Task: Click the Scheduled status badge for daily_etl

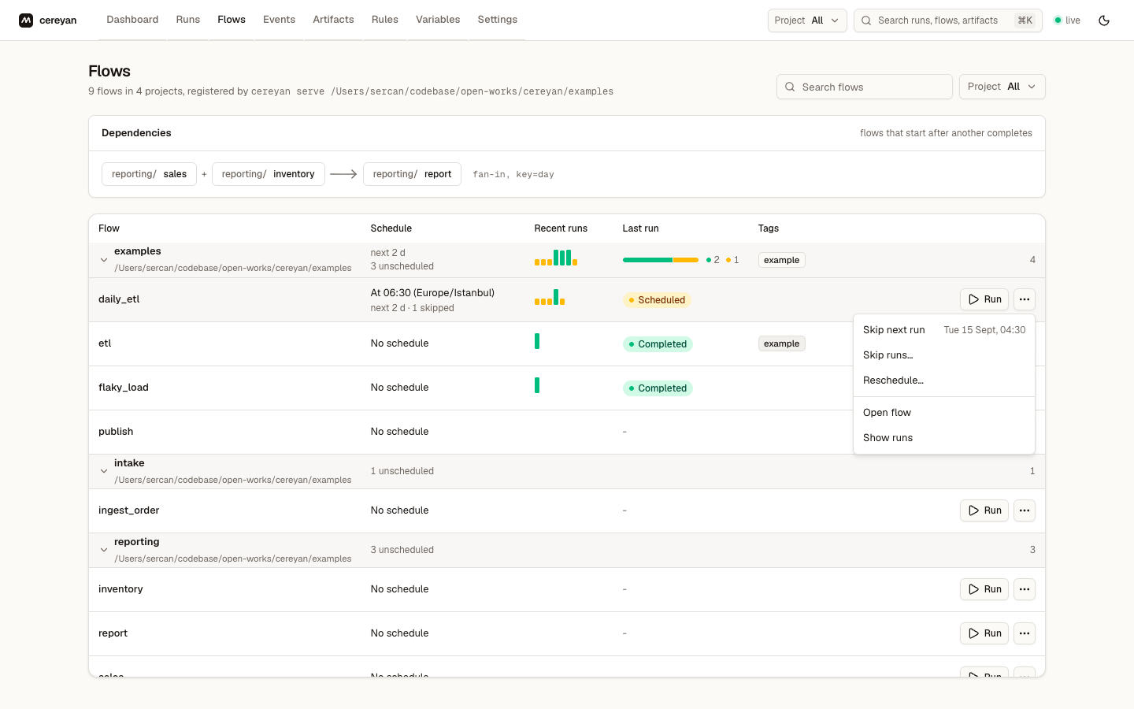Action: pos(657,300)
